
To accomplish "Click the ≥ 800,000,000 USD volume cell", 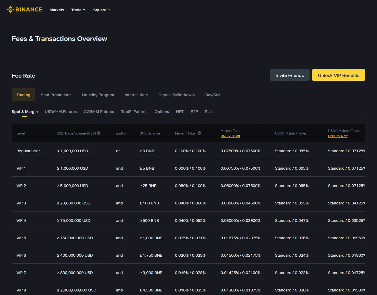I will [x=75, y=273].
